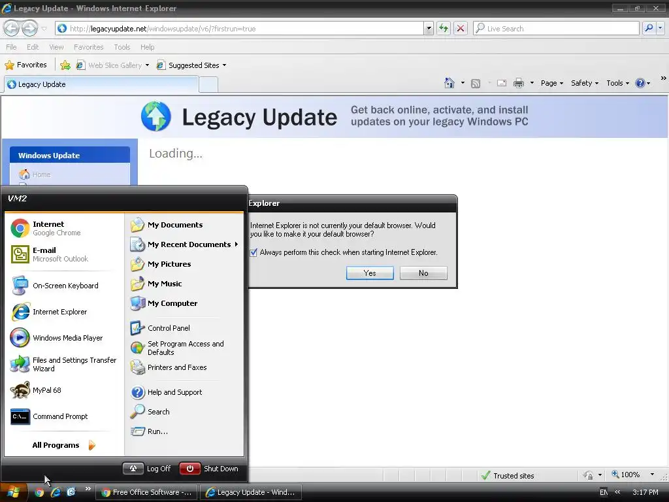Uncheck Always perform this check checkbox

(x=253, y=252)
